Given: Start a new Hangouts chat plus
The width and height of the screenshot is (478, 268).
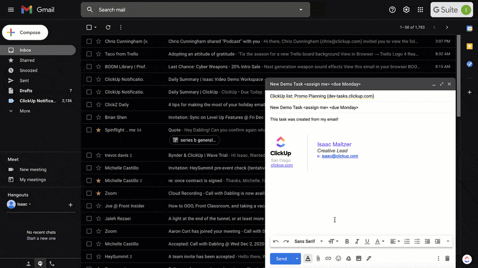Looking at the screenshot, I should tap(70, 205).
